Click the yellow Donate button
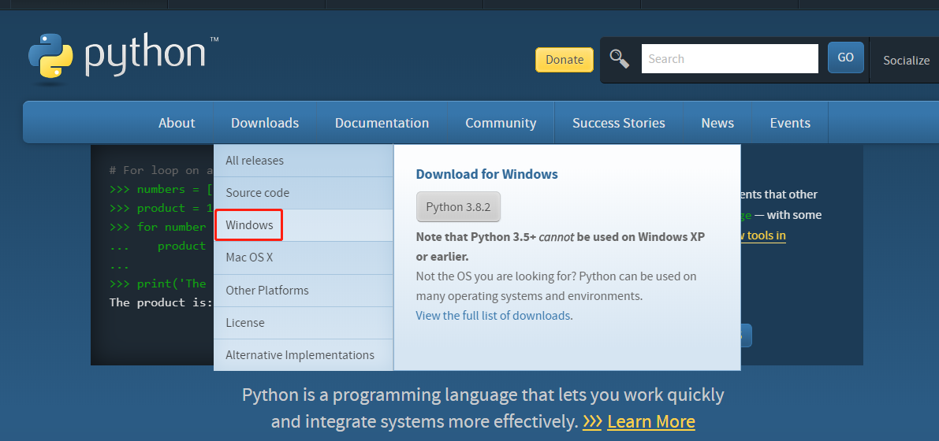Viewport: 939px width, 441px height. click(565, 59)
